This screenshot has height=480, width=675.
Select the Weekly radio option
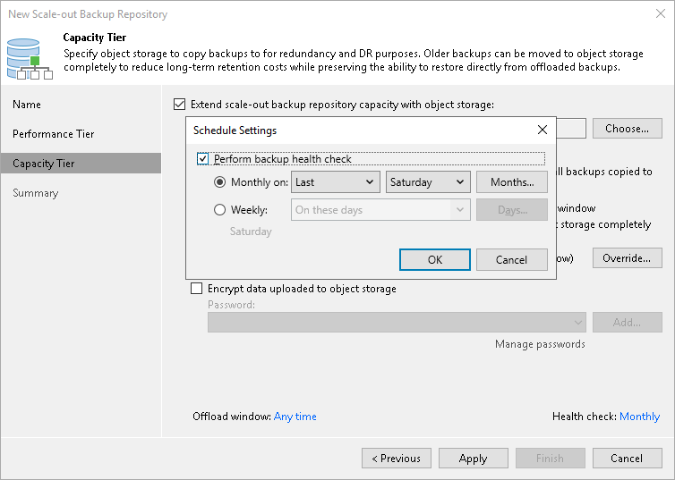pyautogui.click(x=220, y=210)
